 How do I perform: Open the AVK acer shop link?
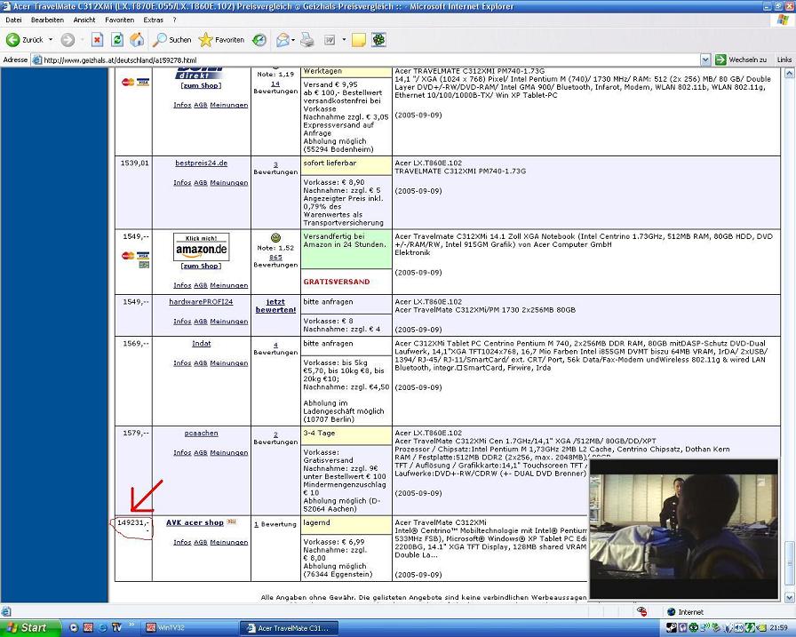pos(195,522)
